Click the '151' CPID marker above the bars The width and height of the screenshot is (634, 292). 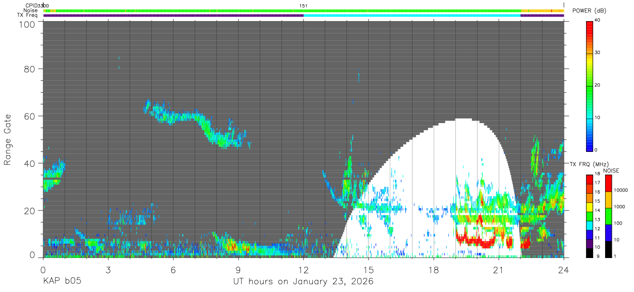click(304, 6)
